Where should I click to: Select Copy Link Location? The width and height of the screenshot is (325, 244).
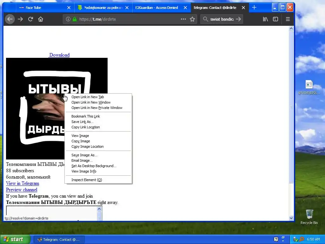(98, 127)
